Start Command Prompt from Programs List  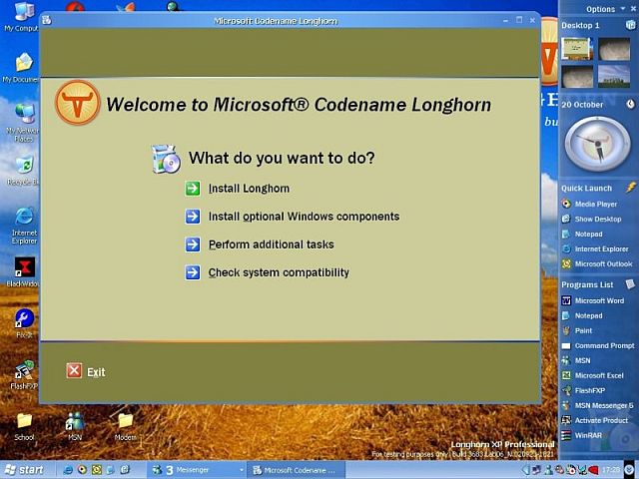[604, 345]
